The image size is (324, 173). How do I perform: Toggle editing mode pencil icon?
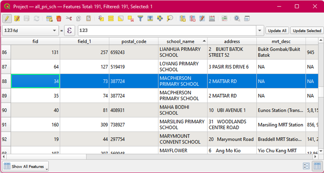coord(7,19)
